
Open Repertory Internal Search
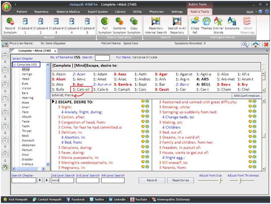(x=156, y=21)
